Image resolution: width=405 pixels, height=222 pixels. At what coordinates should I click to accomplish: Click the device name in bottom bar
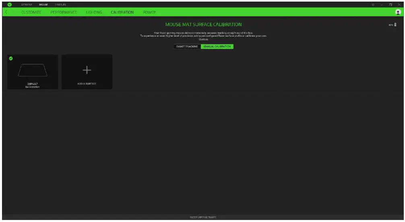click(x=203, y=217)
